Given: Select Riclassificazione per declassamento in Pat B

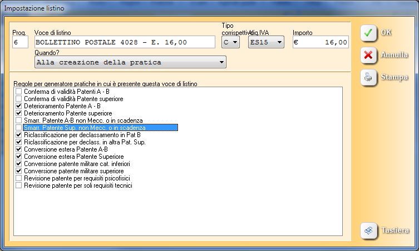Looking at the screenshot, I should pos(19,134).
